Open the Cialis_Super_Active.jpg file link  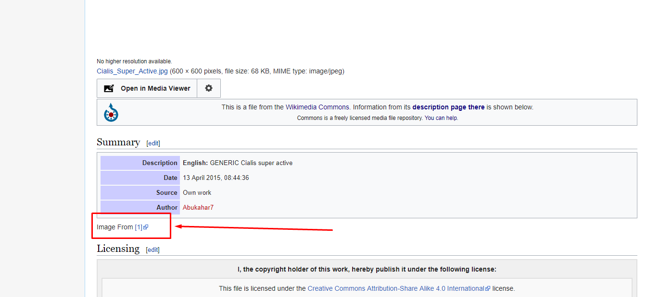(x=132, y=71)
